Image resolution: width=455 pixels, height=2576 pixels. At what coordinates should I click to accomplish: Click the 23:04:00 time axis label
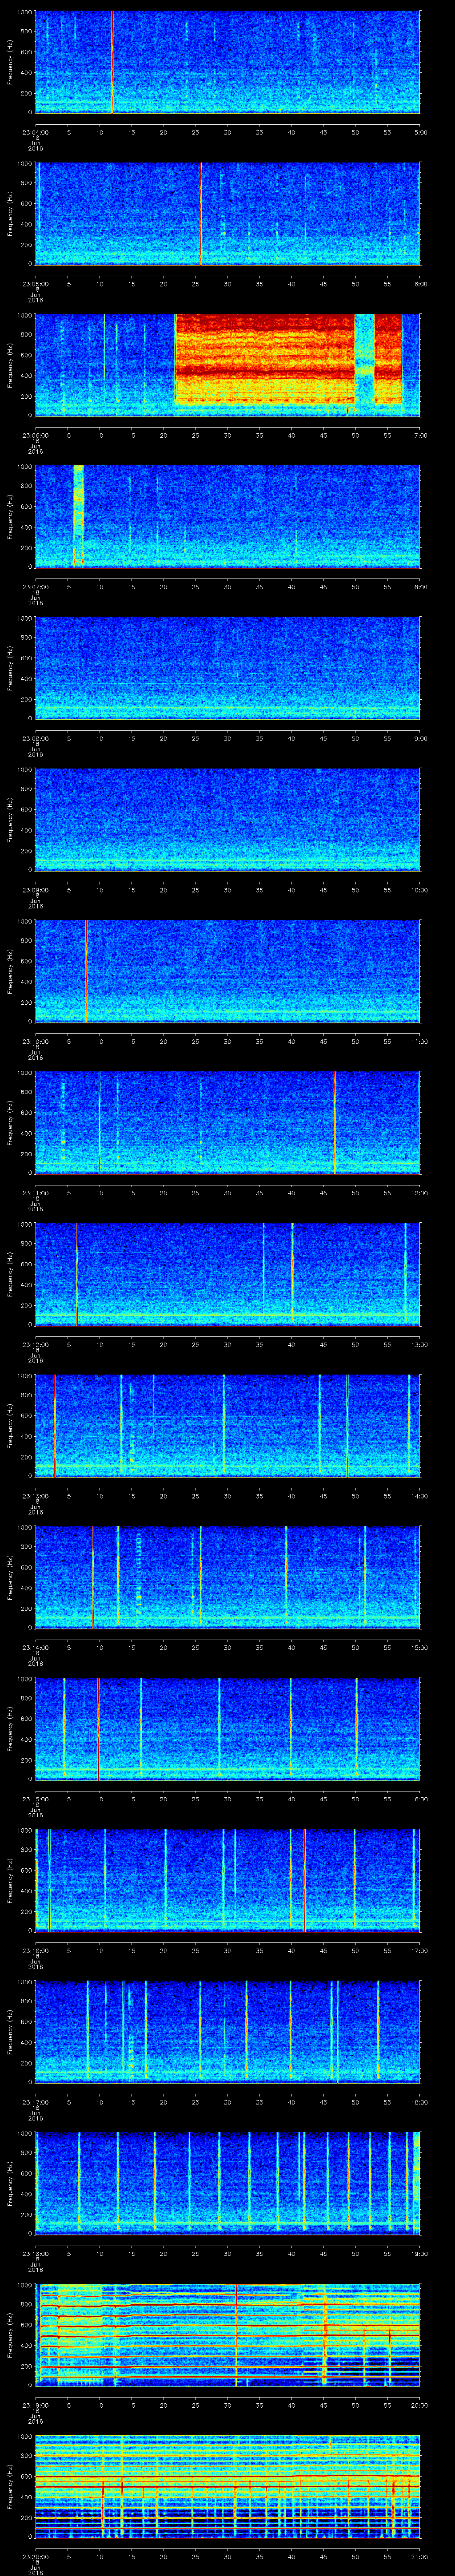click(x=35, y=132)
